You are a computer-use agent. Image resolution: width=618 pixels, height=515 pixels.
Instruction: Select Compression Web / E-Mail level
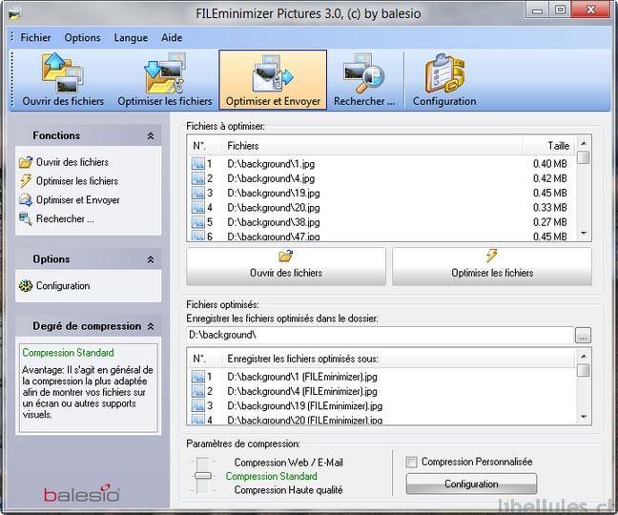pos(289,463)
